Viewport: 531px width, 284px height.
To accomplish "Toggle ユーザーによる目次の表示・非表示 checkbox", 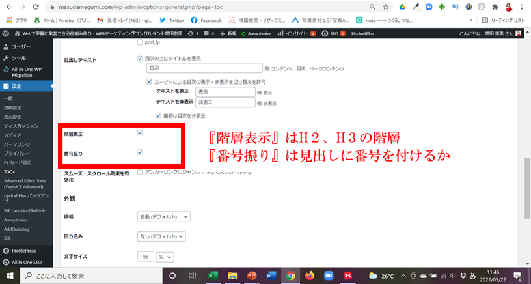I will [148, 81].
